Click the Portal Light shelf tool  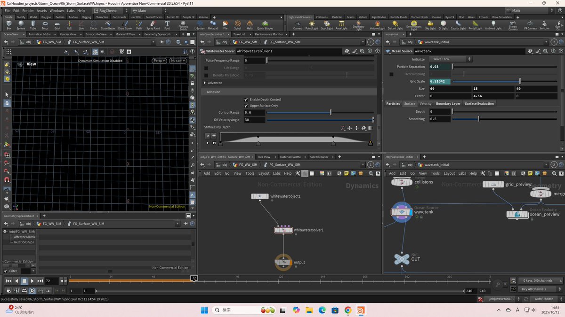pos(476,25)
